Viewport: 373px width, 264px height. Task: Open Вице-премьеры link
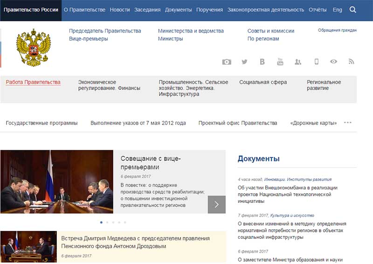point(89,39)
